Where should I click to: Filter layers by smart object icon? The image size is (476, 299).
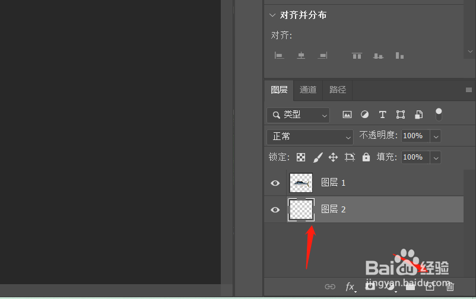[x=418, y=114]
